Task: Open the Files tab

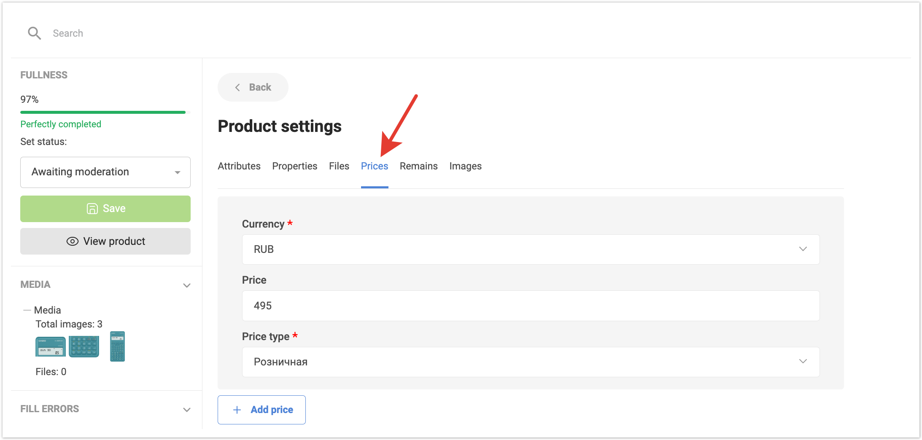Action: (339, 166)
